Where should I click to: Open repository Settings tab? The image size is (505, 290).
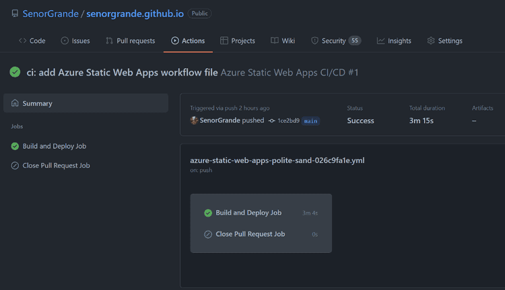[x=445, y=41]
